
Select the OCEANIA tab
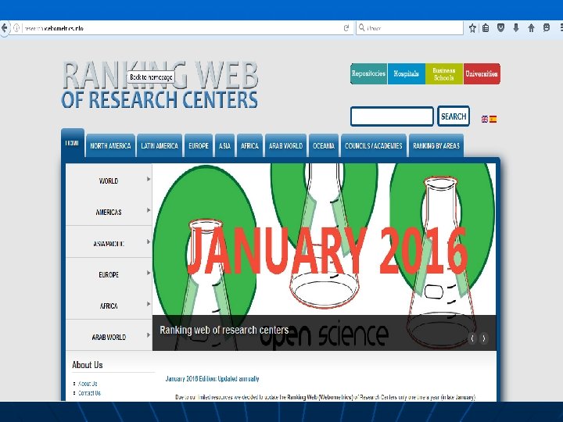tap(324, 145)
